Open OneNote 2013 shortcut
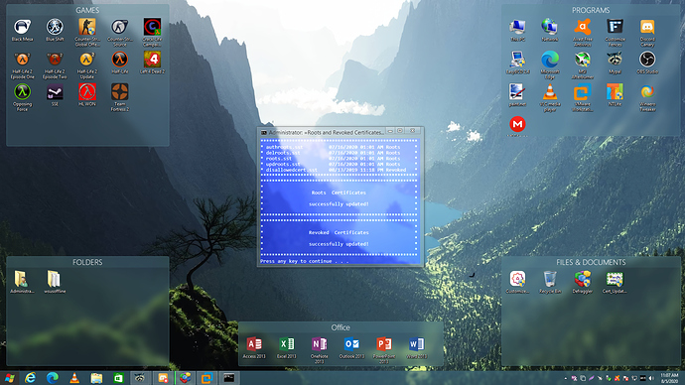Viewport: 685px width, 385px height. [x=319, y=350]
